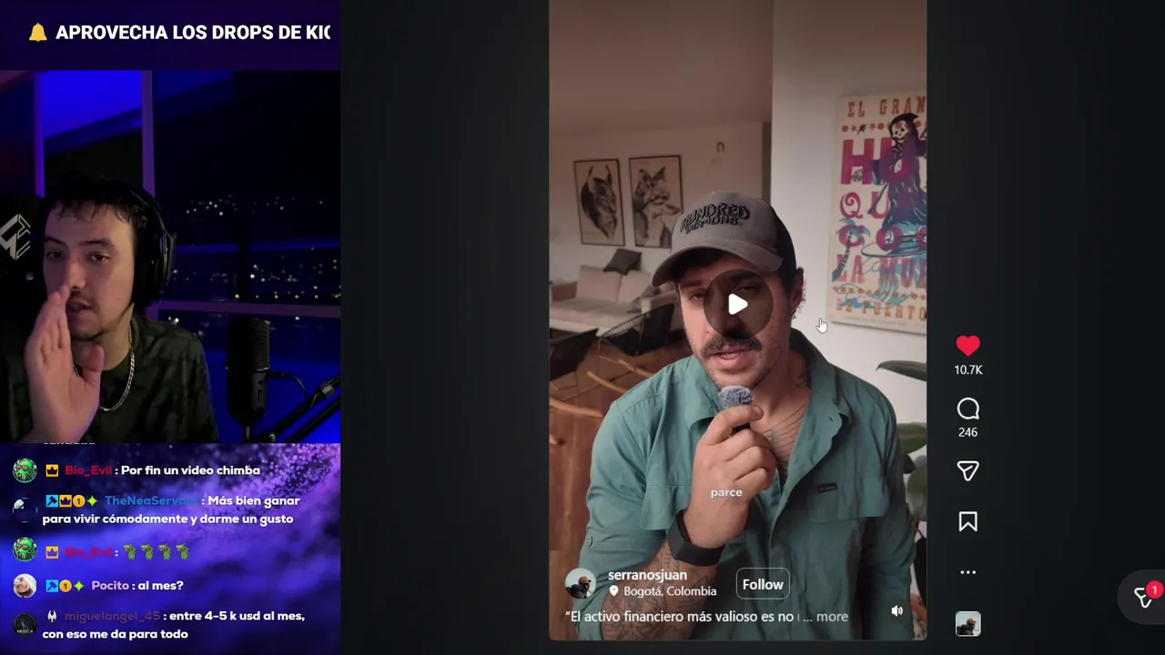This screenshot has width=1165, height=655.
Task: Save the video with the bookmark icon
Action: point(967,522)
